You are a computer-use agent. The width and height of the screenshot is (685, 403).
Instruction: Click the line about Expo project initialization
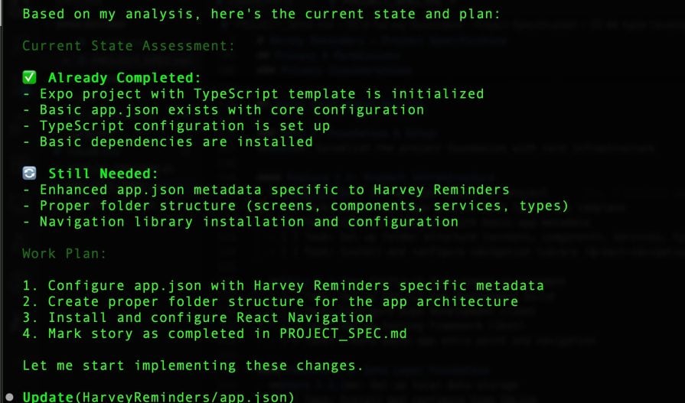(x=253, y=94)
